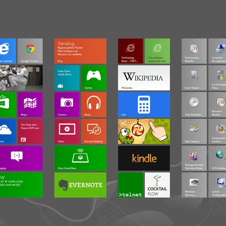Open iSCSI Initiator tile
The width and height of the screenshot is (226, 226).
[x=217, y=158]
